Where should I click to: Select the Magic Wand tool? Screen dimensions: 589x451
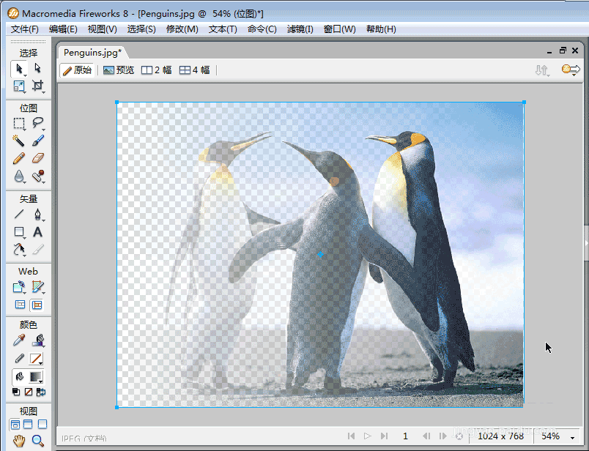click(x=19, y=141)
